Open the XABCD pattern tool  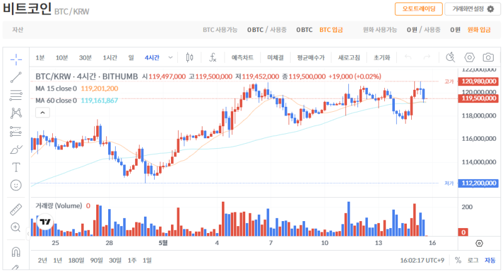pos(16,113)
